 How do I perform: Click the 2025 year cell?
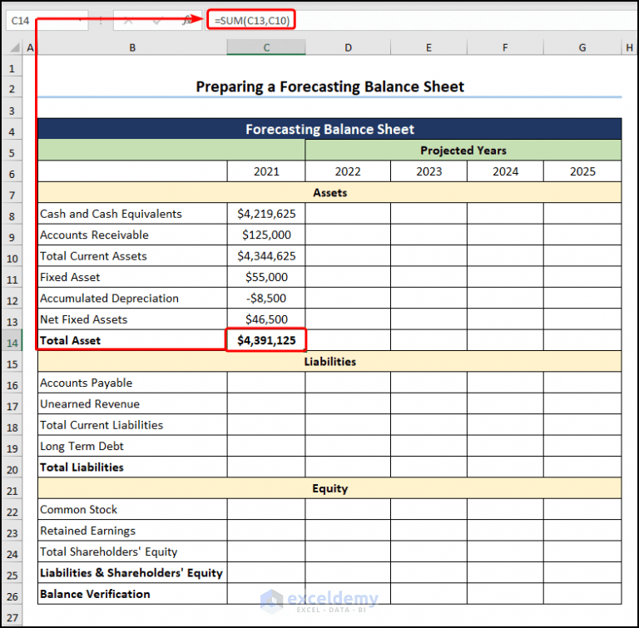tap(582, 171)
